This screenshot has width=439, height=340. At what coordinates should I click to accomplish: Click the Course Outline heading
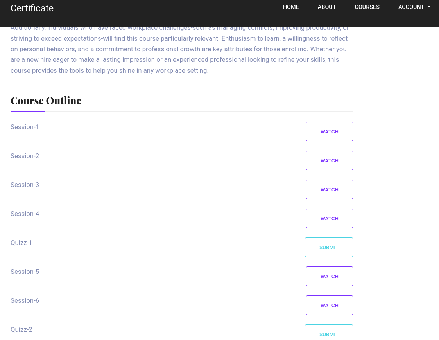46,101
